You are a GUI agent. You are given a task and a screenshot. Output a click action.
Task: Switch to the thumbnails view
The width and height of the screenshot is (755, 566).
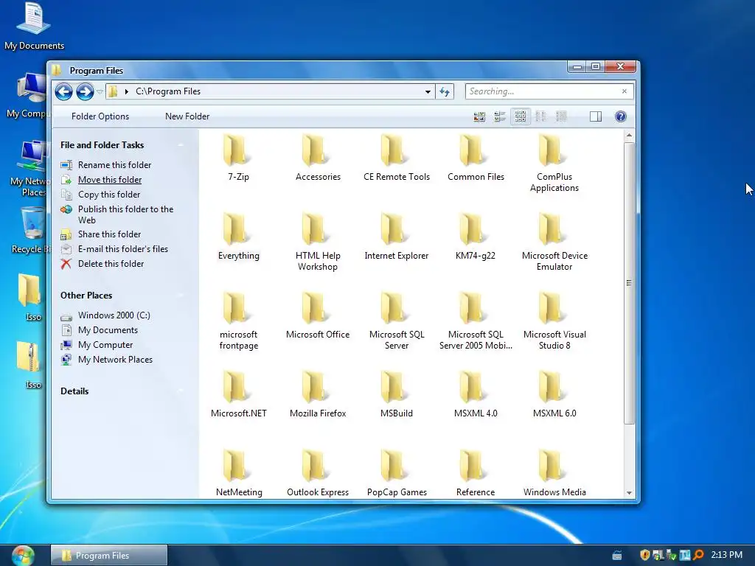[x=479, y=116]
